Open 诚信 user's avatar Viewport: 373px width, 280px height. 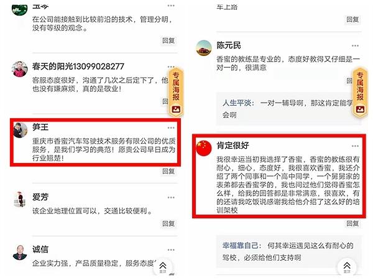click(x=20, y=253)
